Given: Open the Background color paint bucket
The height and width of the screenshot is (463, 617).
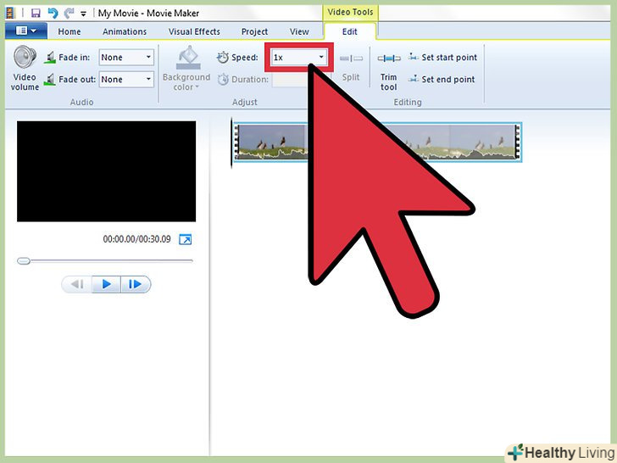Looking at the screenshot, I should click(x=186, y=68).
